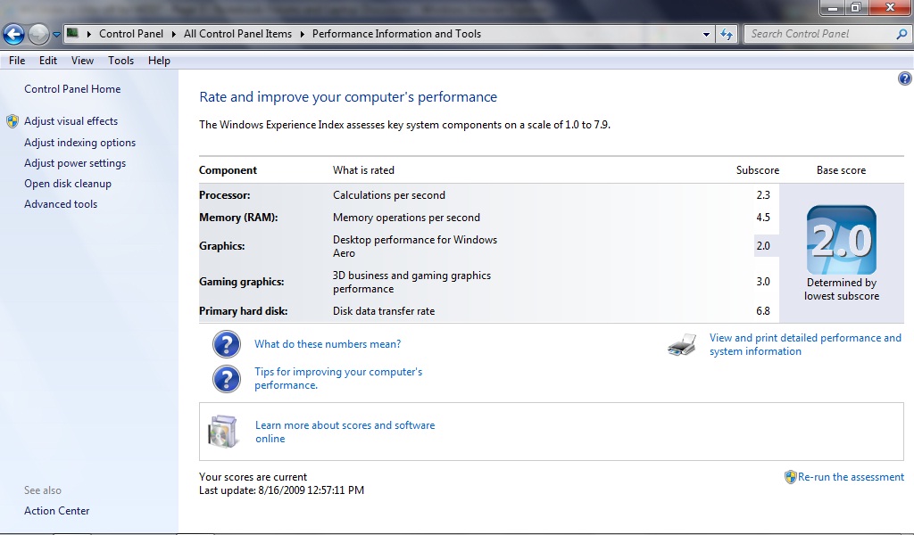Viewport: 914px width, 535px height.
Task: Open the View menu
Action: pyautogui.click(x=82, y=61)
